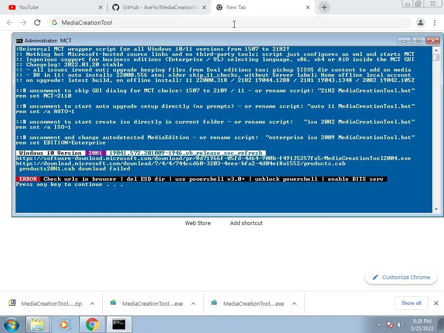444x333 pixels.
Task: Click Show all downloads
Action: click(x=411, y=303)
